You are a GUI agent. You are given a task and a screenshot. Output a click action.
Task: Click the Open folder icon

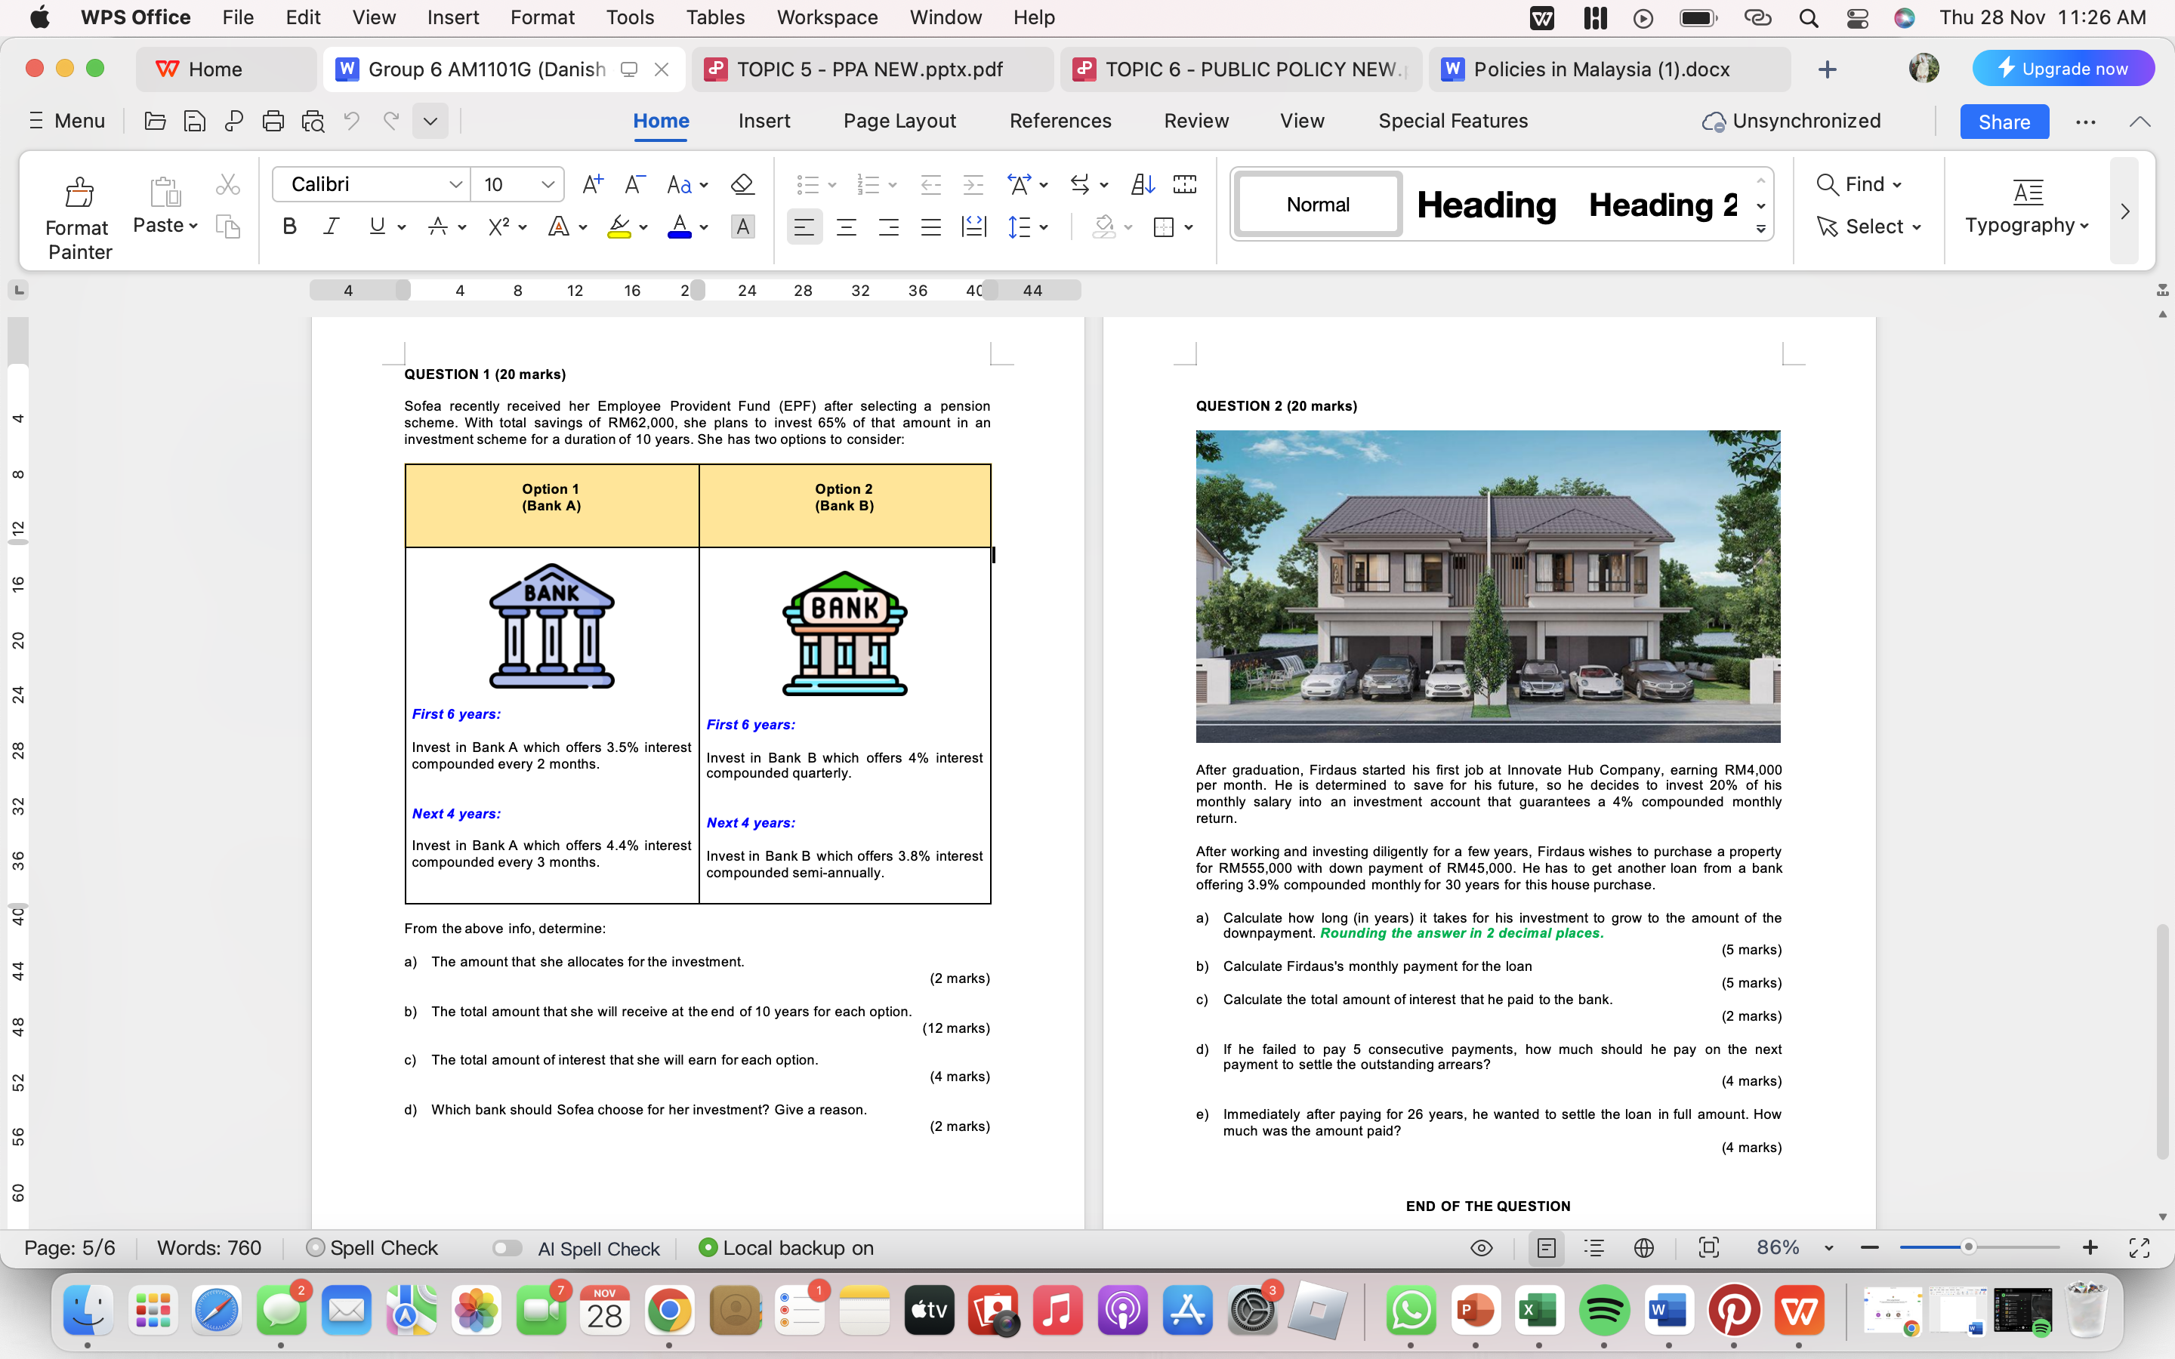pos(155,121)
